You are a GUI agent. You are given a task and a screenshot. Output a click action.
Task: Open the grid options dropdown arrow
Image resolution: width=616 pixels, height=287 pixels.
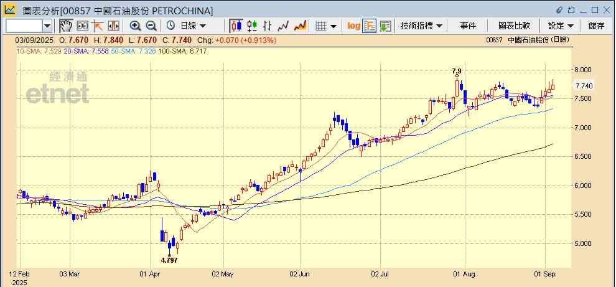[334, 26]
